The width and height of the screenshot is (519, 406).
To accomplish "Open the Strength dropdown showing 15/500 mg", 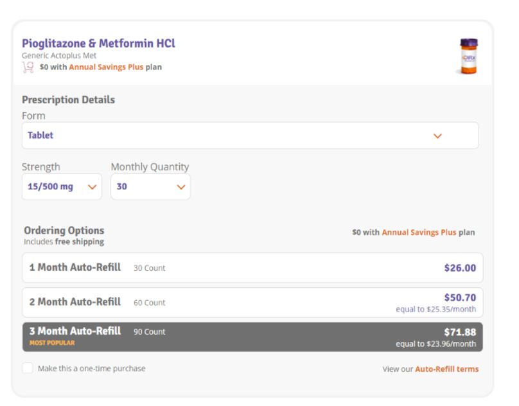I will coord(62,187).
